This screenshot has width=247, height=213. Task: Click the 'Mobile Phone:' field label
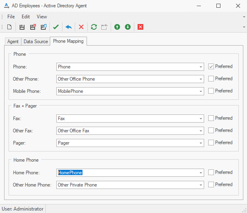click(x=27, y=91)
